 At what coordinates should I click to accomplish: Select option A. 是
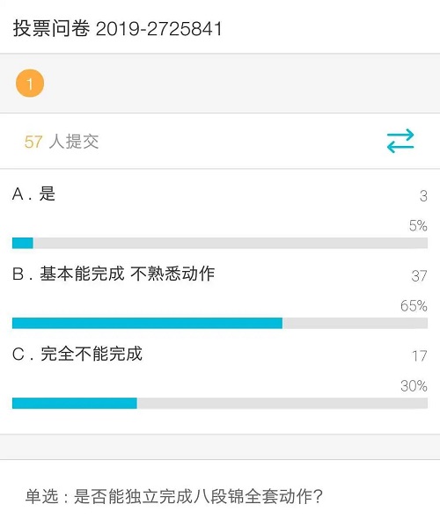coord(33,194)
